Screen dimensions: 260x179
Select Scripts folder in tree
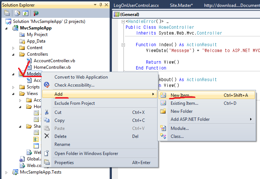tap(33, 87)
